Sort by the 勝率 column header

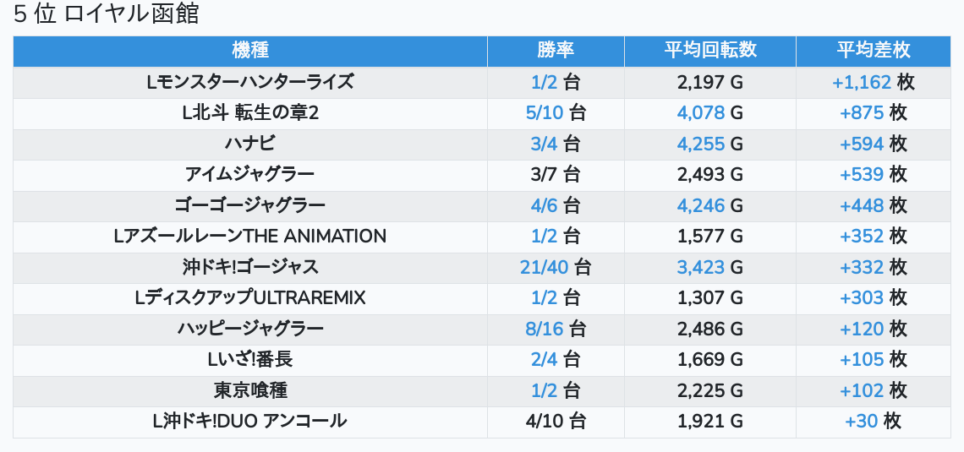[x=556, y=51]
